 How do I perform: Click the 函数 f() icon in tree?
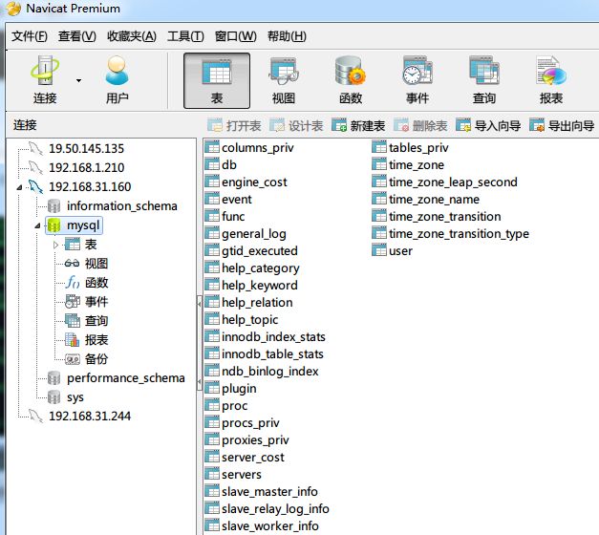coord(73,283)
